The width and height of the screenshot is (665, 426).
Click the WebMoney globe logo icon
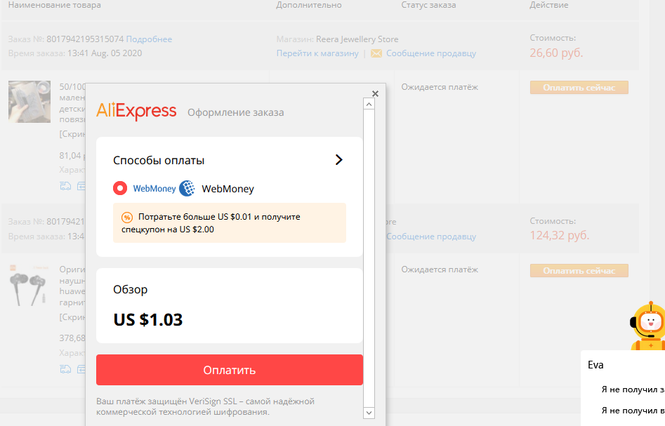(187, 188)
